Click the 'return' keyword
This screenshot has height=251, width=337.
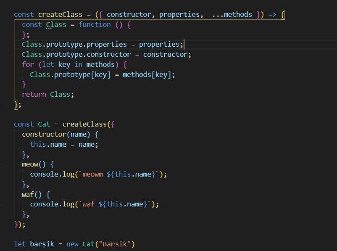click(x=34, y=95)
